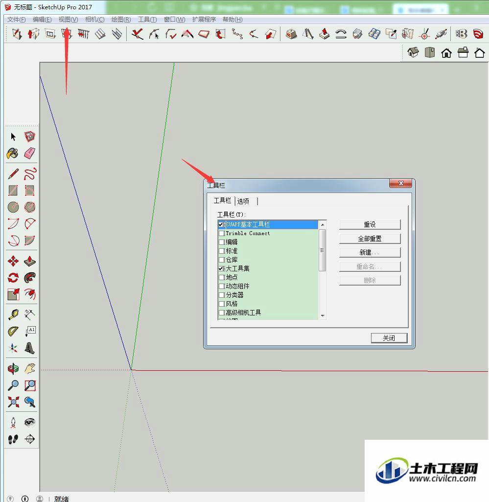Screen dimensions: 489x502
Task: Switch to Front view solid house icon
Action: pyautogui.click(x=446, y=52)
